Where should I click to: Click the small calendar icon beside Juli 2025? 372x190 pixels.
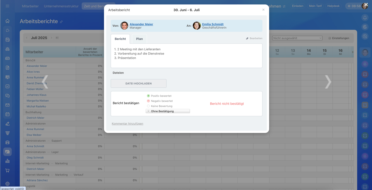click(x=57, y=38)
